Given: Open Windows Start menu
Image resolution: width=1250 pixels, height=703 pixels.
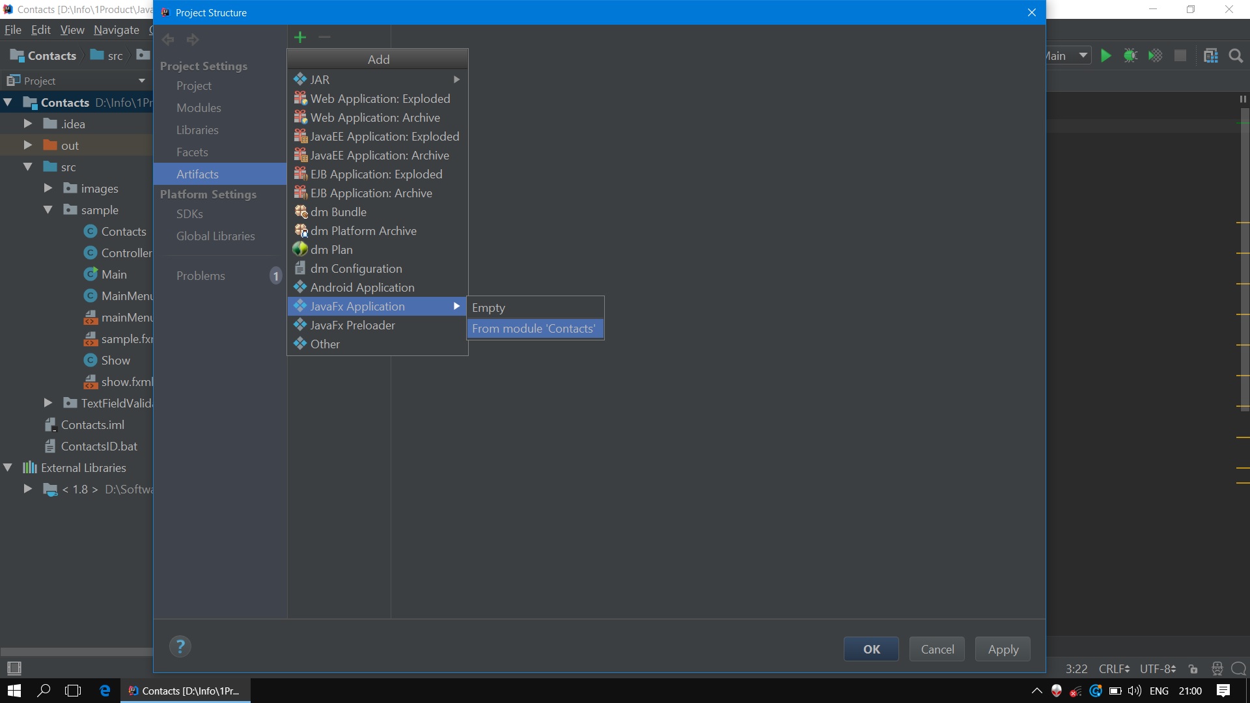Looking at the screenshot, I should [14, 691].
